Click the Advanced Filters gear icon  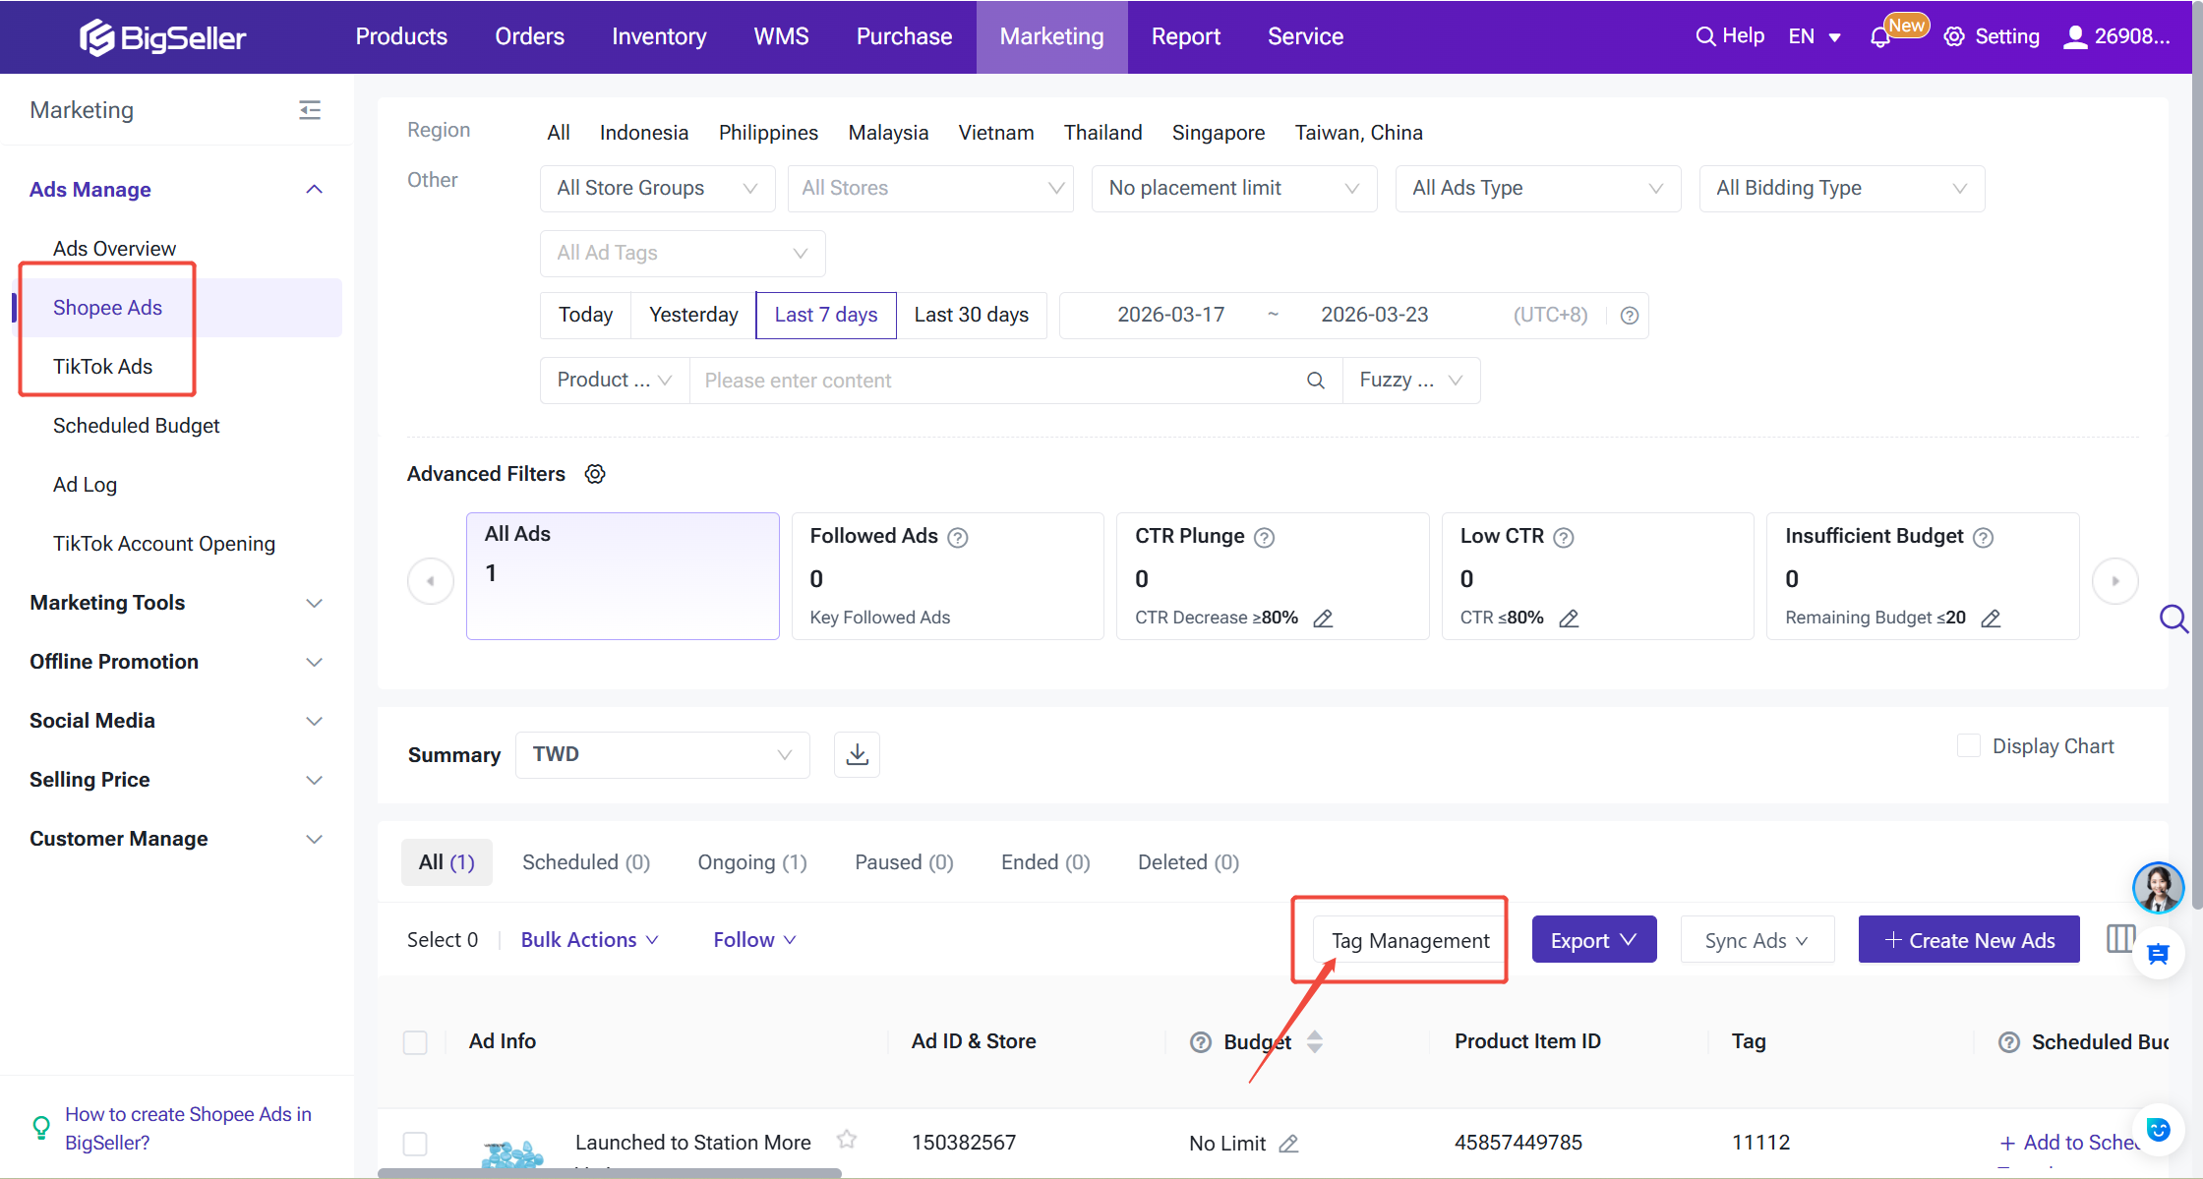(595, 474)
